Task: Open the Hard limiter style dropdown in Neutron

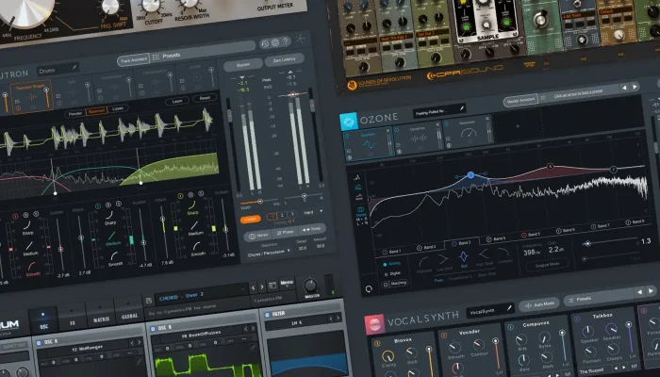Action: click(314, 212)
